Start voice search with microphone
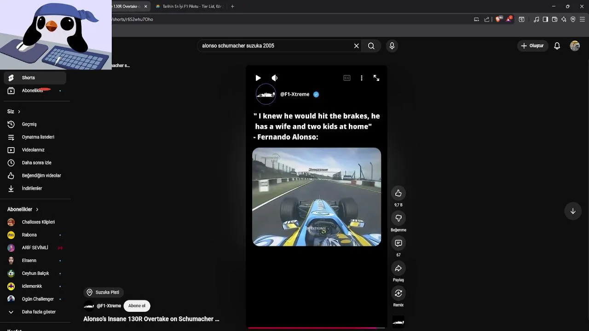This screenshot has height=331, width=589. click(392, 46)
